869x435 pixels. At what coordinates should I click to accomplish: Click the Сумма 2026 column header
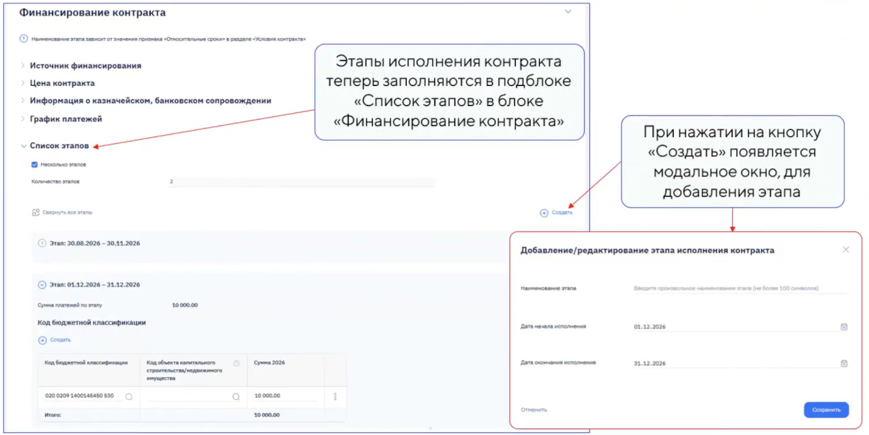click(x=269, y=363)
